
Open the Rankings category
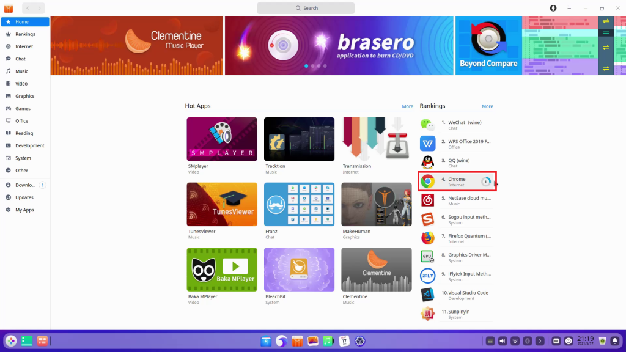(24, 34)
